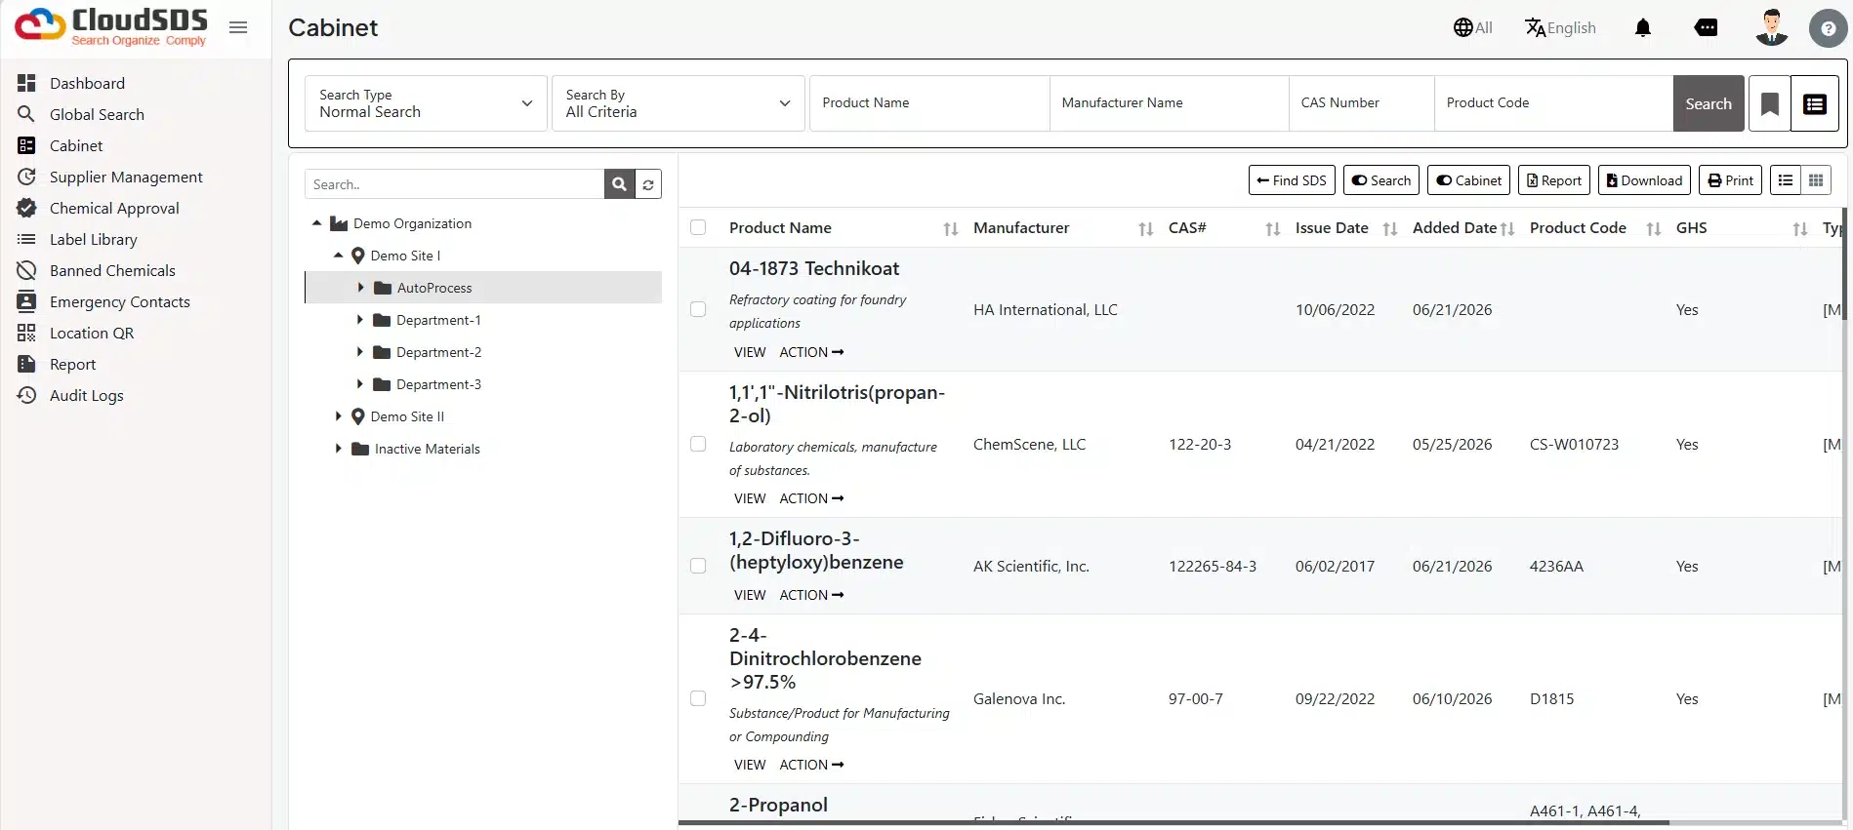This screenshot has width=1853, height=830.
Task: Click the AutoProcess folder icon
Action: (383, 288)
